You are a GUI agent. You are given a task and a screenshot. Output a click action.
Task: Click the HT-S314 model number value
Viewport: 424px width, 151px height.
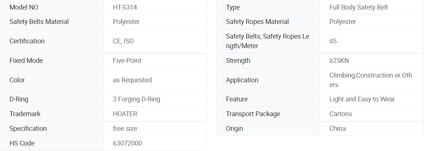tap(125, 7)
